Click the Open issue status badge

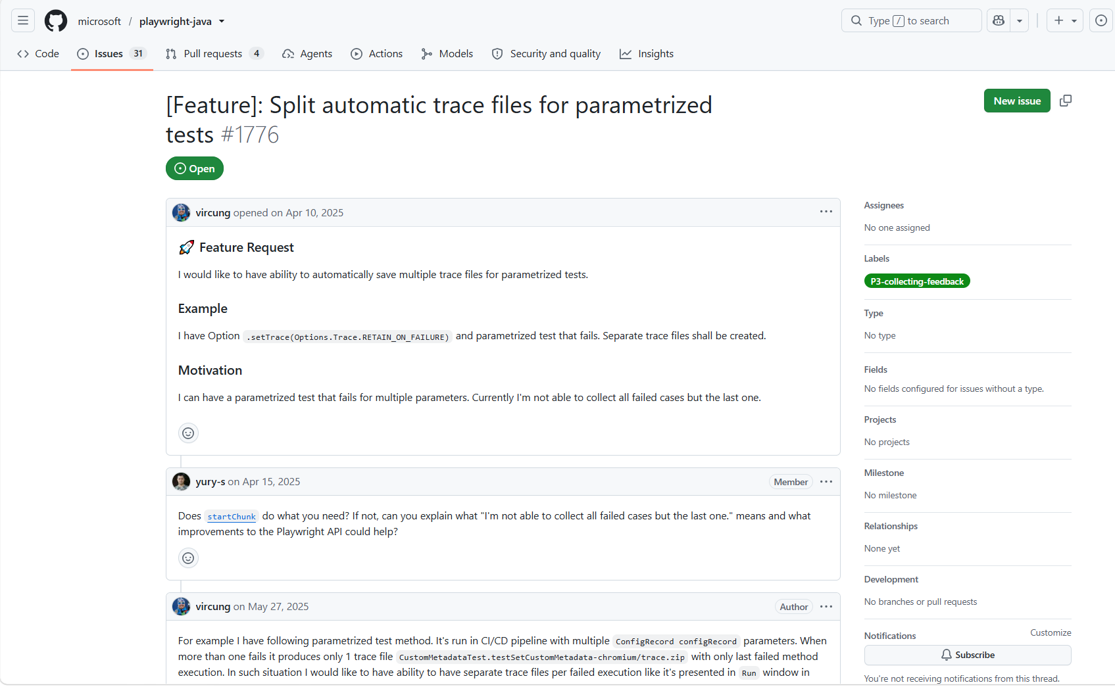click(x=195, y=168)
